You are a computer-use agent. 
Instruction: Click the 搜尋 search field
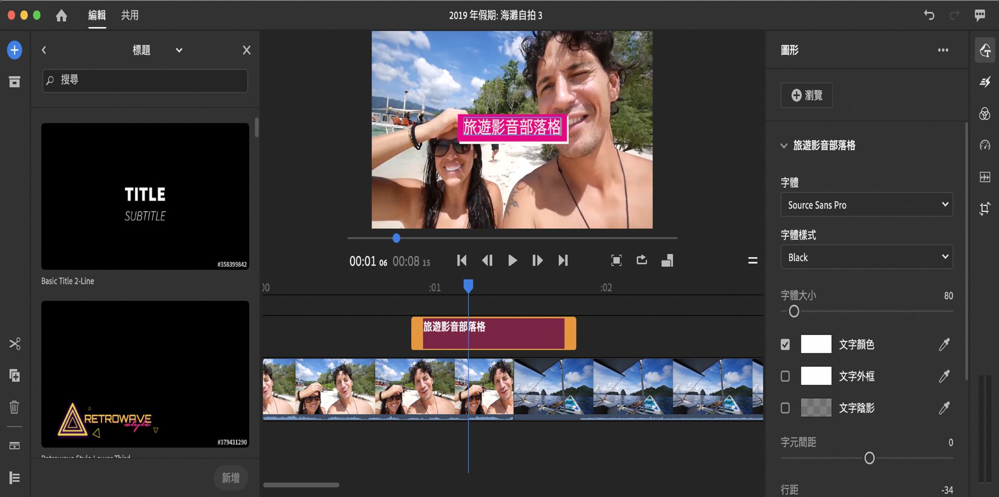pyautogui.click(x=145, y=81)
